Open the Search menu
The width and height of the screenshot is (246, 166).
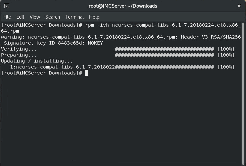tap(53, 17)
